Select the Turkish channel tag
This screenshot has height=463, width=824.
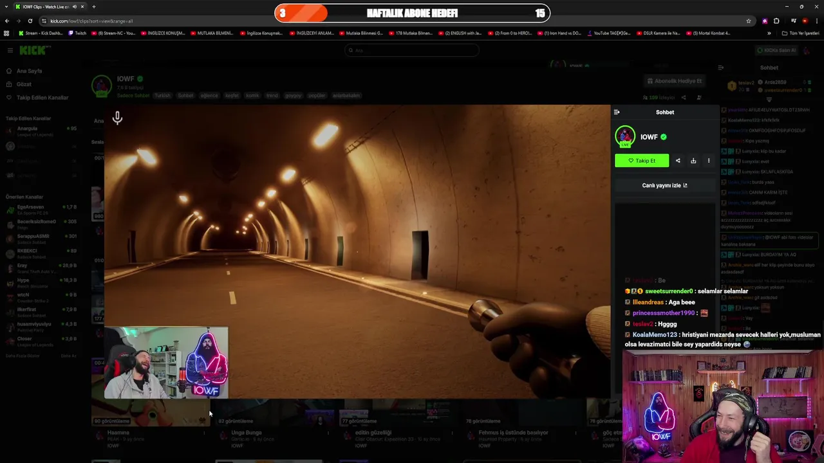[162, 96]
